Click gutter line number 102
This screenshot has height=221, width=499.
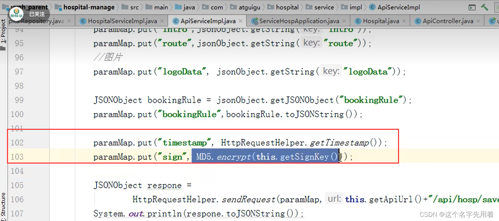tap(17, 143)
